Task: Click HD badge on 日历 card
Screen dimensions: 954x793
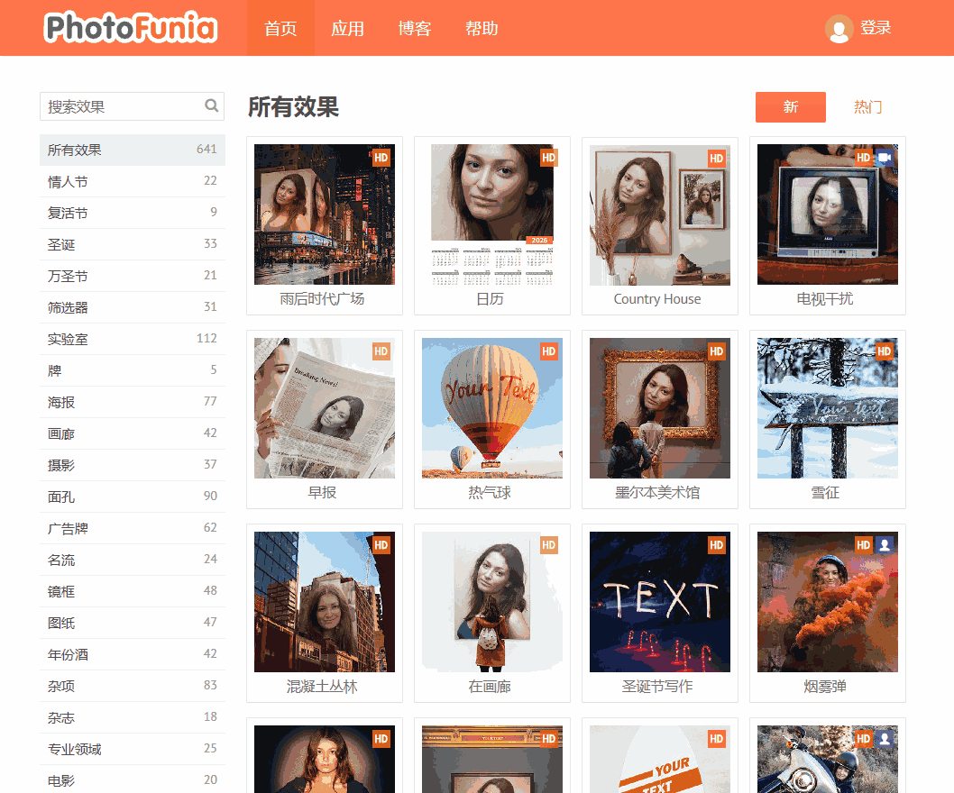Action: 549,158
